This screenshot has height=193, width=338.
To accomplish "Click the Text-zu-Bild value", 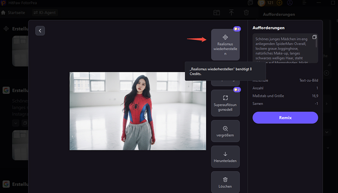I will point(308,80).
